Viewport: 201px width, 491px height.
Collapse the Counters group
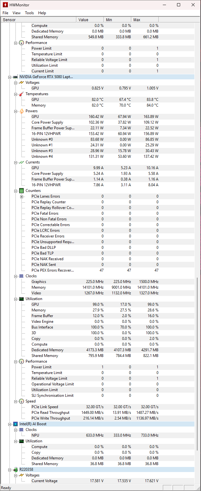15,191
